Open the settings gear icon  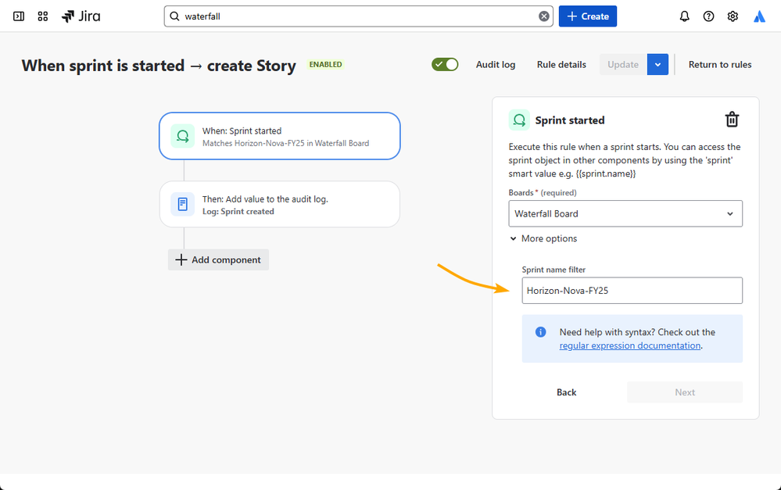click(x=733, y=16)
